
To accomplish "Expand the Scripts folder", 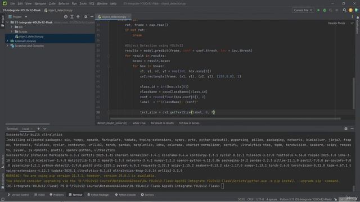I will point(11,31).
